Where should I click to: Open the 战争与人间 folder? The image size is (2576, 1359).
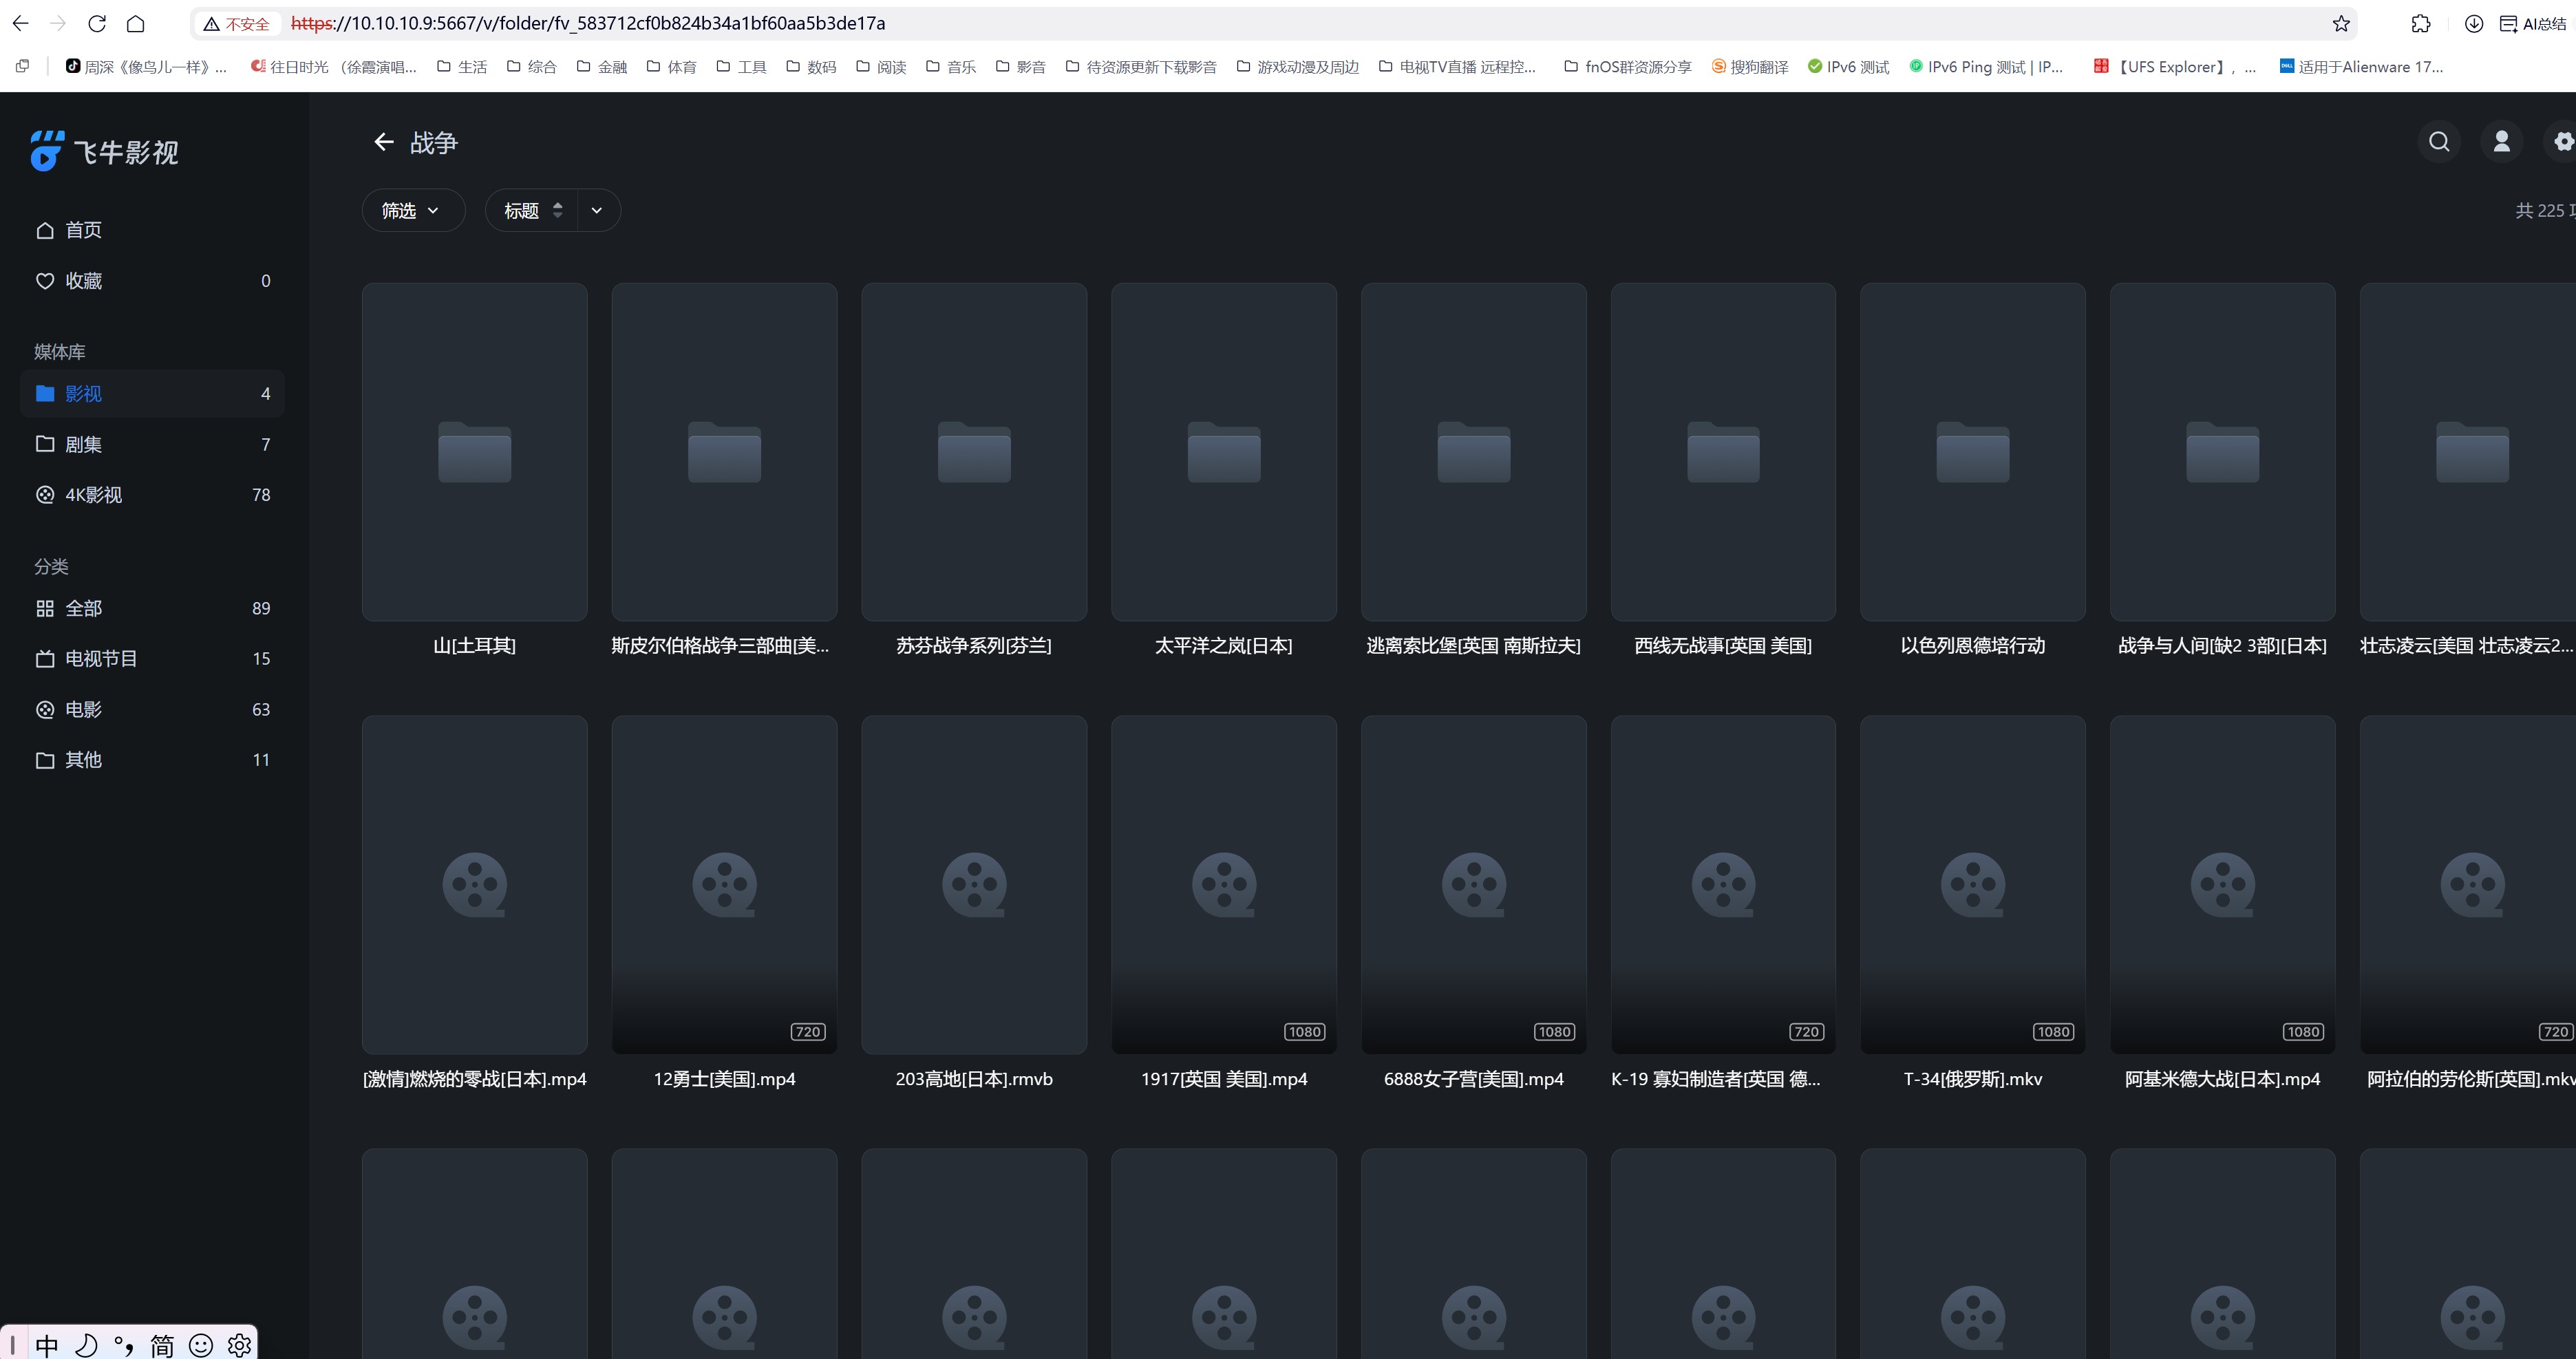2223,452
